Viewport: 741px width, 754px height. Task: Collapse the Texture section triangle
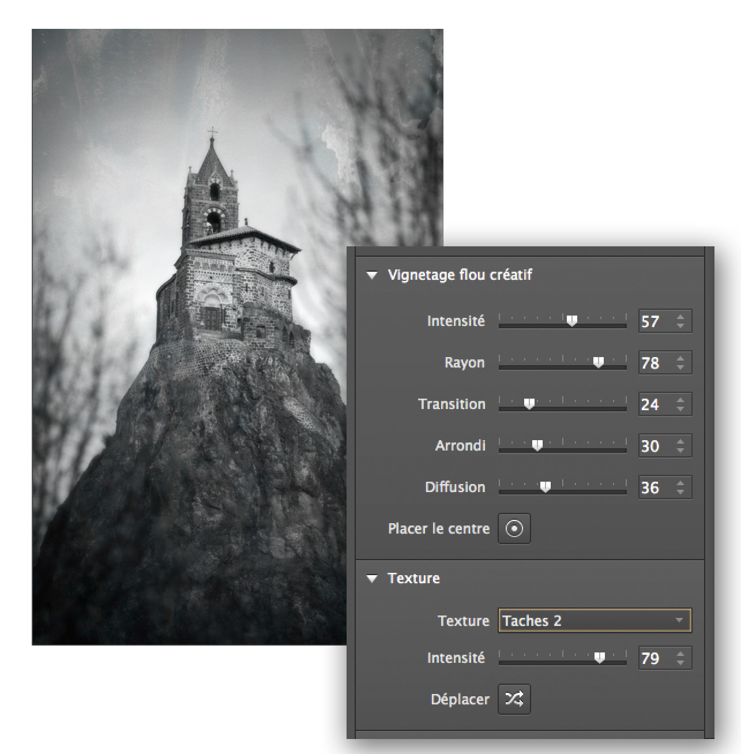click(373, 578)
